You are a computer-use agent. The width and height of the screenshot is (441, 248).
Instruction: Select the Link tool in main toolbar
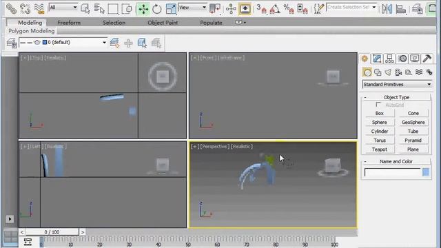(11, 8)
